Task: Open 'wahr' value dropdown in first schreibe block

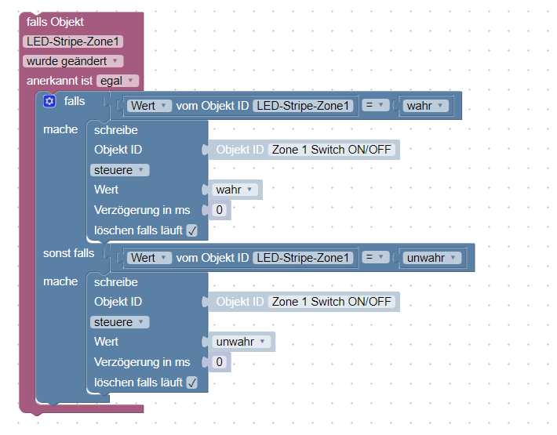Action: click(235, 190)
